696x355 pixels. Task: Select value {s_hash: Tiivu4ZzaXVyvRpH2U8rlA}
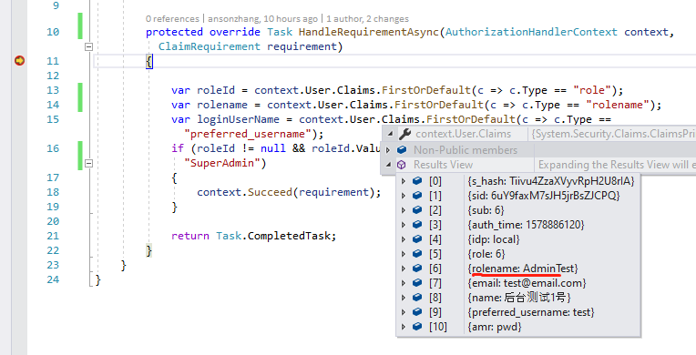pyautogui.click(x=551, y=181)
